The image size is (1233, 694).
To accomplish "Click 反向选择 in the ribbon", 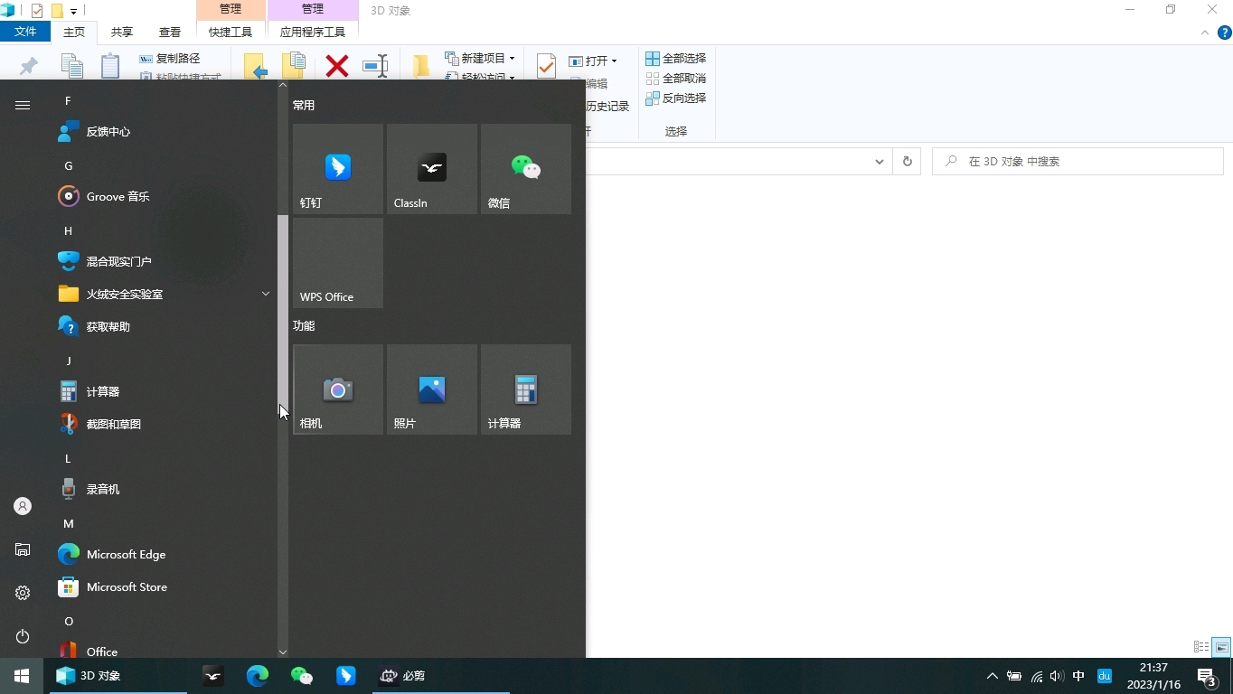I will [x=675, y=98].
